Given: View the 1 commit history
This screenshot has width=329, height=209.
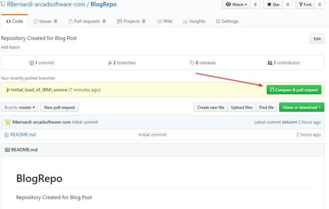Looking at the screenshot, I should pos(41,63).
